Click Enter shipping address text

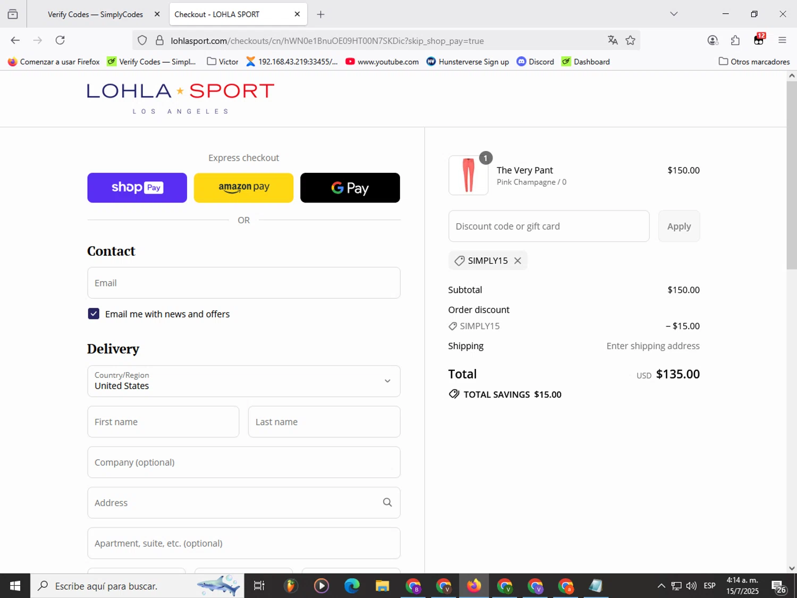coord(653,346)
